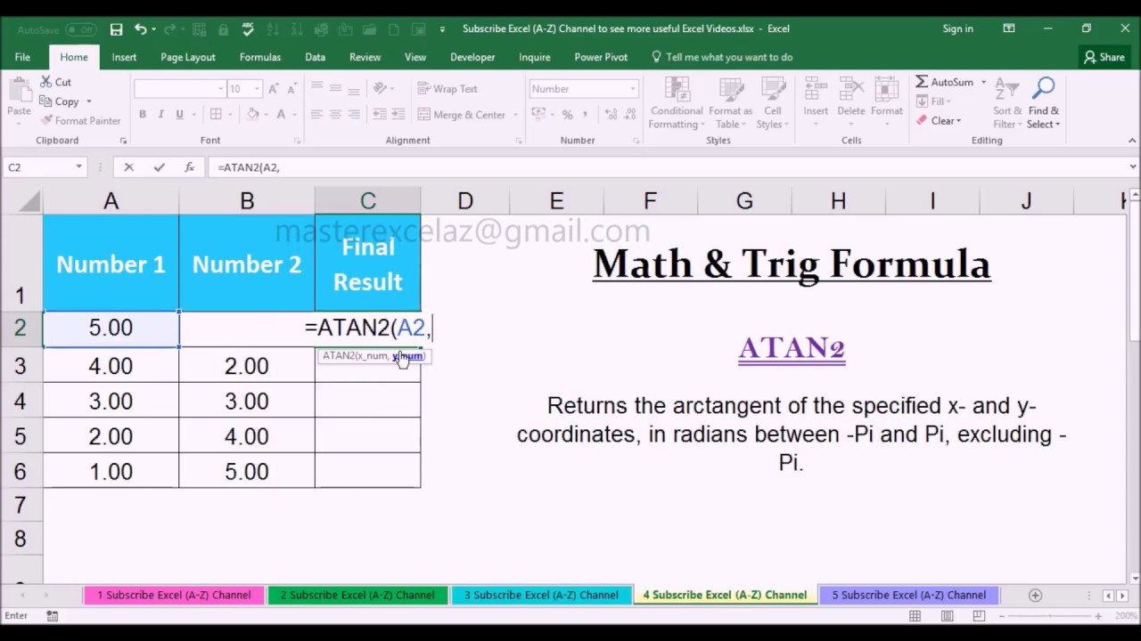
Task: Add a new sheet with plus button
Action: coord(1035,595)
